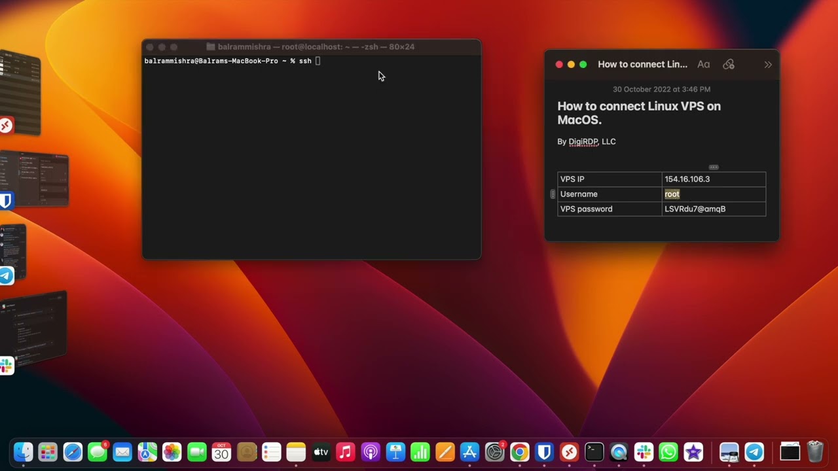Open Launchpad from the Dock

[48, 452]
